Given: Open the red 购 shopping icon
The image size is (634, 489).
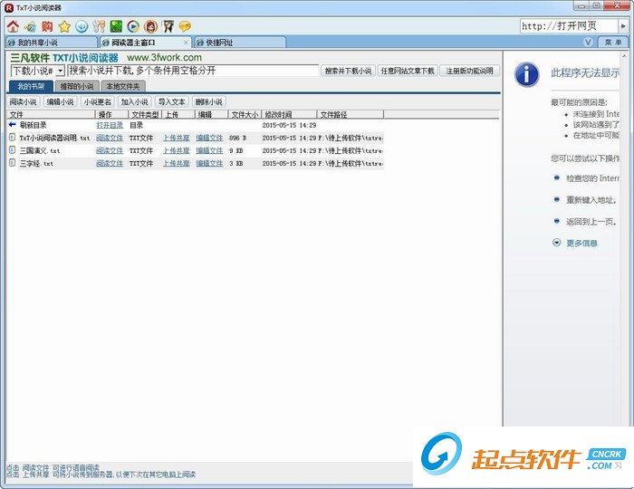Looking at the screenshot, I should pyautogui.click(x=47, y=26).
